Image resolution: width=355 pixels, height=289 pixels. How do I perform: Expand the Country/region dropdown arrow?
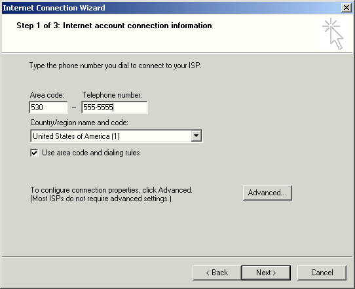(196, 136)
